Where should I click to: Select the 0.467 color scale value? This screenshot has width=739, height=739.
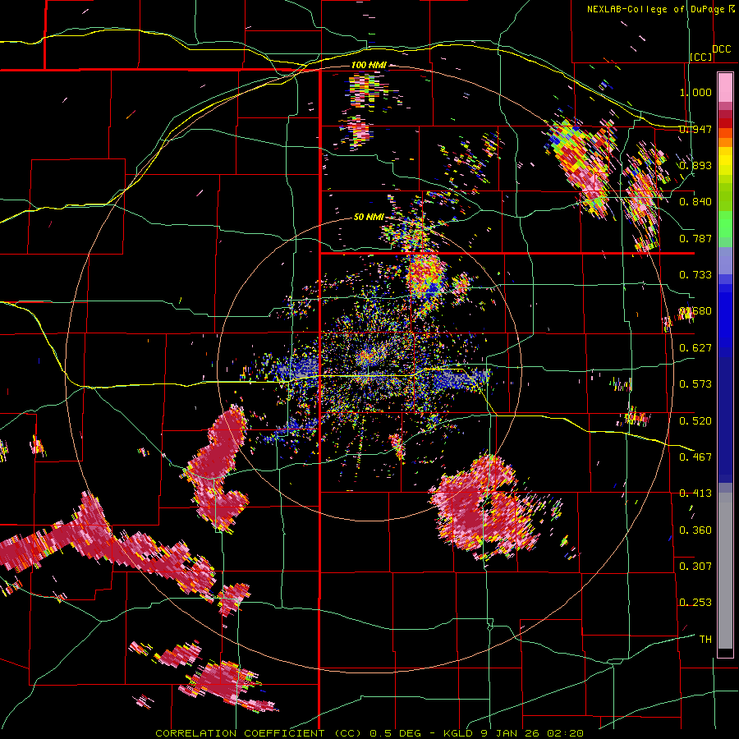(695, 457)
